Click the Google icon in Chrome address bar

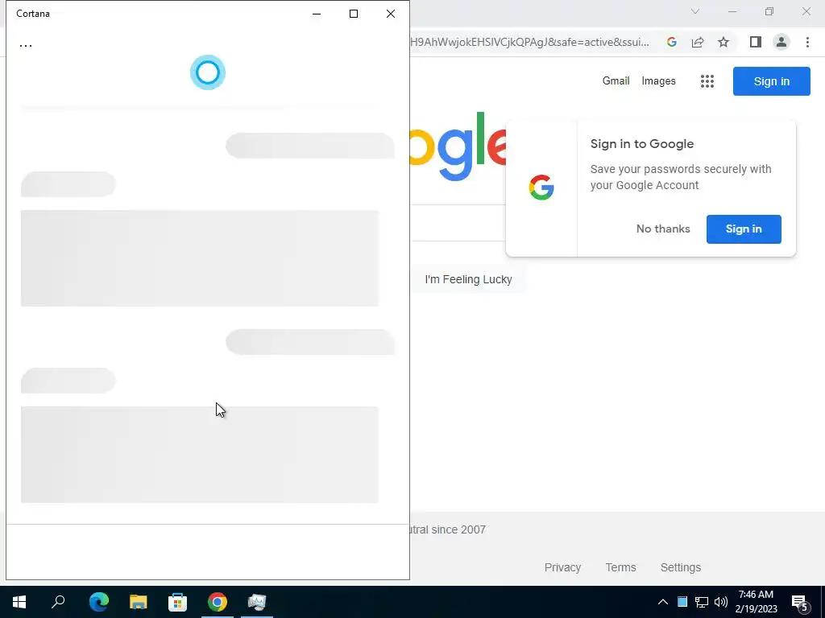671,42
